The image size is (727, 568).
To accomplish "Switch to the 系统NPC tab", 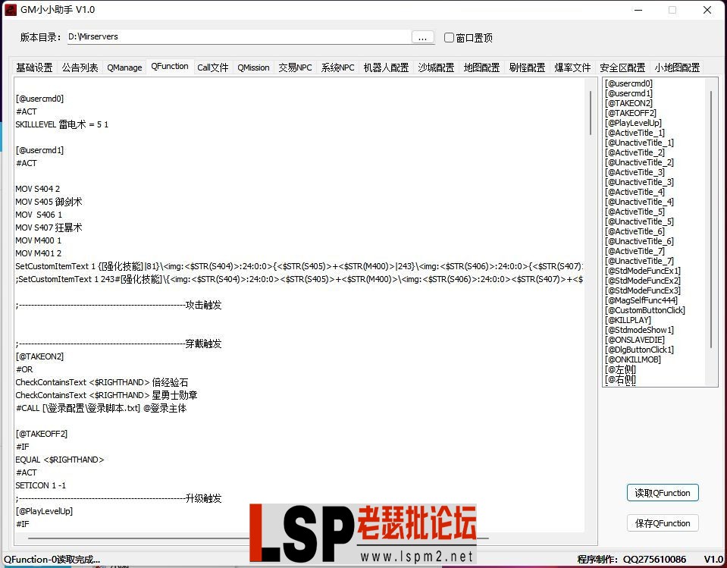I will pos(337,67).
